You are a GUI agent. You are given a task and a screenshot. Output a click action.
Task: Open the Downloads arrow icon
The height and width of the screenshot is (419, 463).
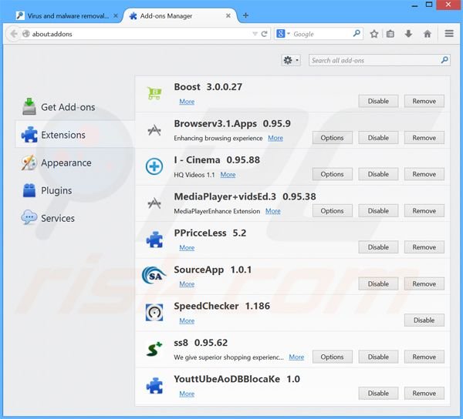pos(408,34)
